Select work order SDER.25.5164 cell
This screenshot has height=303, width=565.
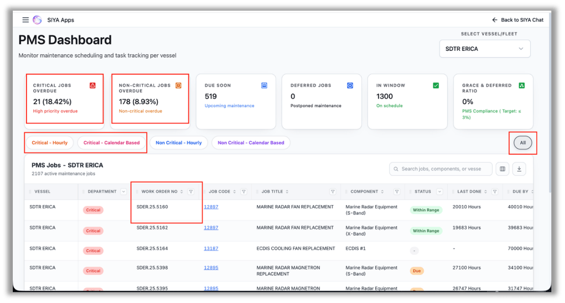tap(152, 248)
